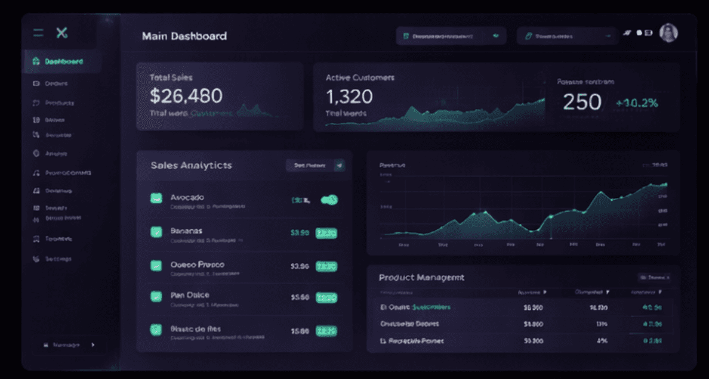Screen dimensions: 709x379
Task: Click the notification icon in the top bar
Action: 627,35
